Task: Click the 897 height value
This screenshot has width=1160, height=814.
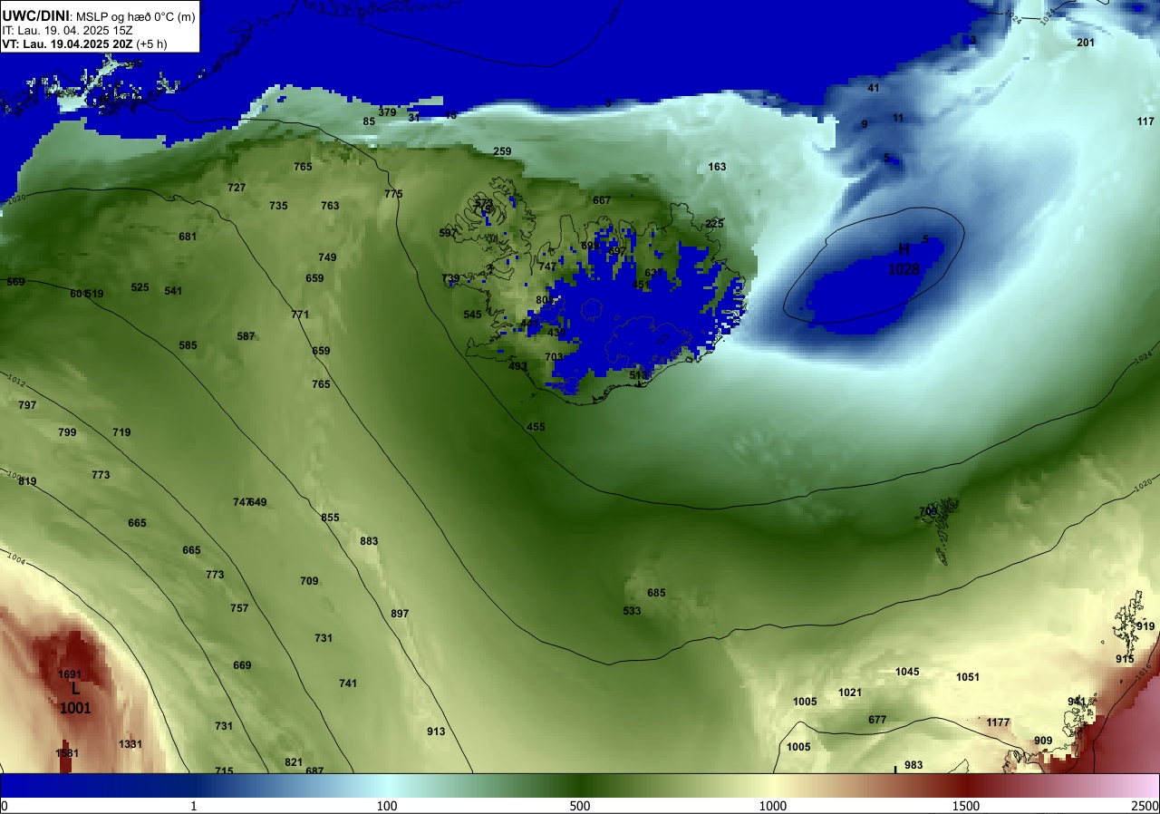Action: 400,614
